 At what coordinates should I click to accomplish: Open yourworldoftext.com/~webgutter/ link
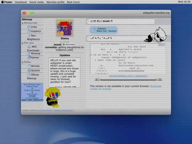[x=128, y=76]
